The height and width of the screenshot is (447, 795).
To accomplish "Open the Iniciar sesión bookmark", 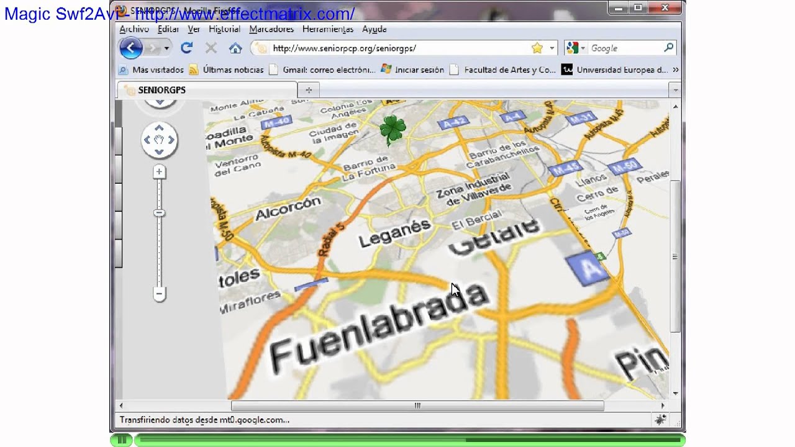I will click(412, 70).
